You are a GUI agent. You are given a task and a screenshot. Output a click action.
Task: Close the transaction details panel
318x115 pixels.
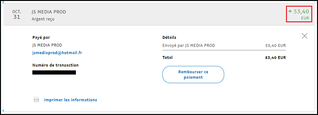(x=305, y=36)
